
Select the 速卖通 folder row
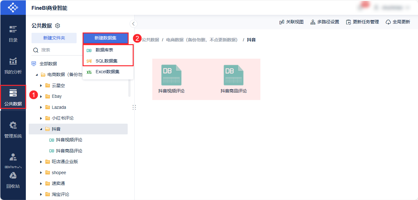click(x=78, y=184)
